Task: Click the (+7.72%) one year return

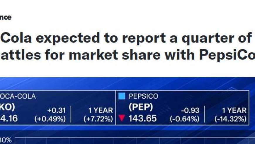Action: tap(98, 119)
